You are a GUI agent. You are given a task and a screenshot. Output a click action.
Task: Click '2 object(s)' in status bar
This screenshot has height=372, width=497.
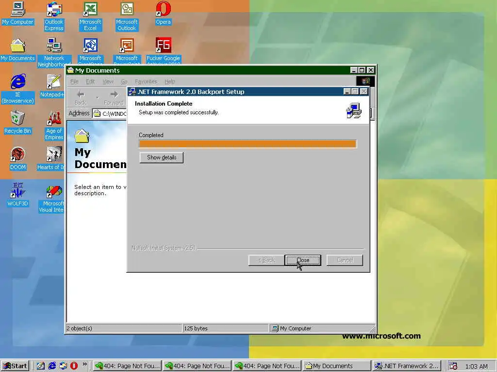80,328
